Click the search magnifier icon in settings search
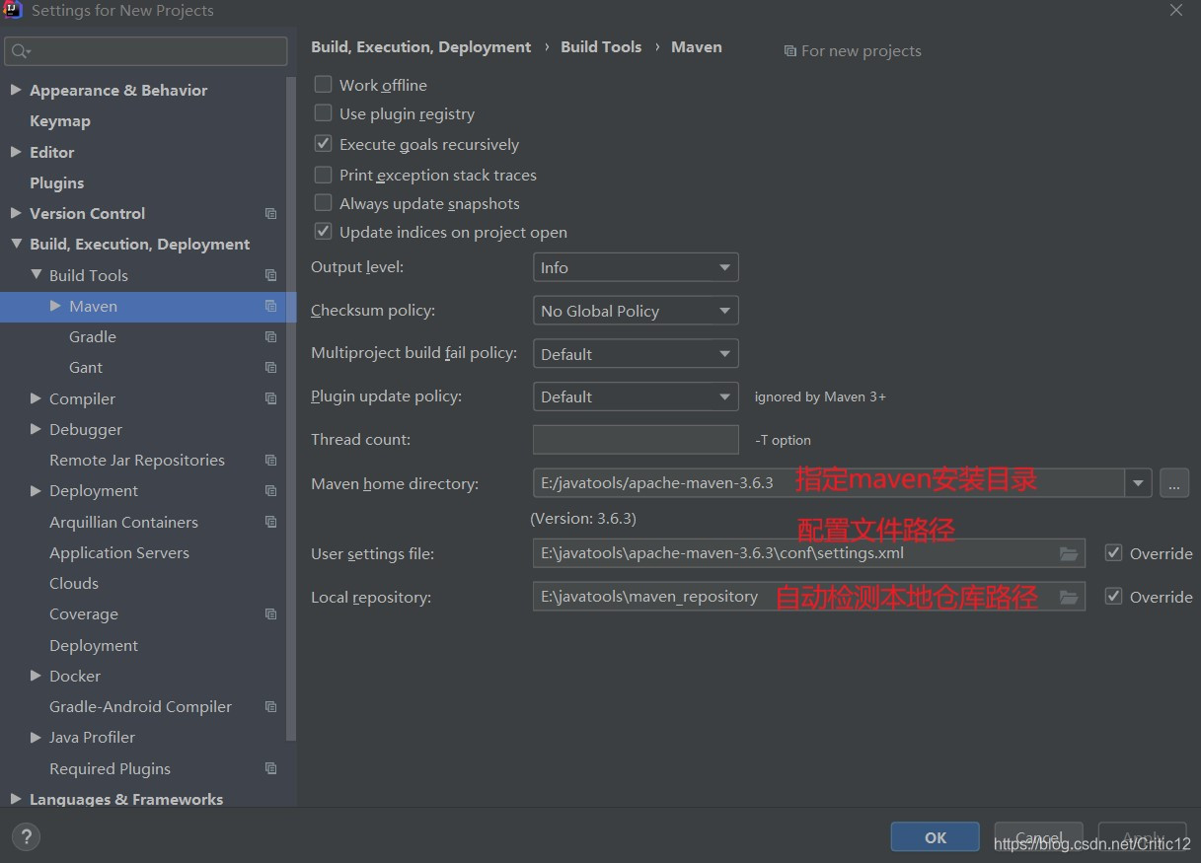 [x=21, y=51]
